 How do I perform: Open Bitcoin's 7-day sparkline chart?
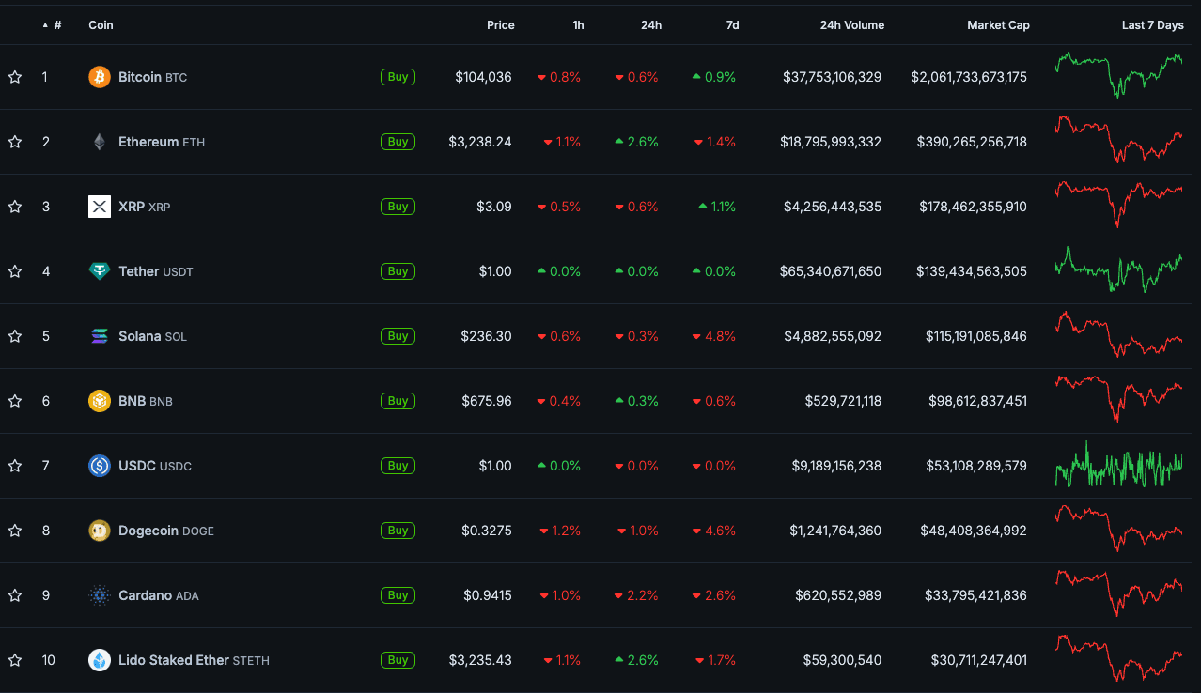tap(1118, 75)
